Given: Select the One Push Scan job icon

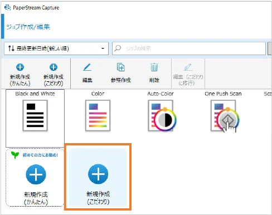Looking at the screenshot, I should click(225, 116).
